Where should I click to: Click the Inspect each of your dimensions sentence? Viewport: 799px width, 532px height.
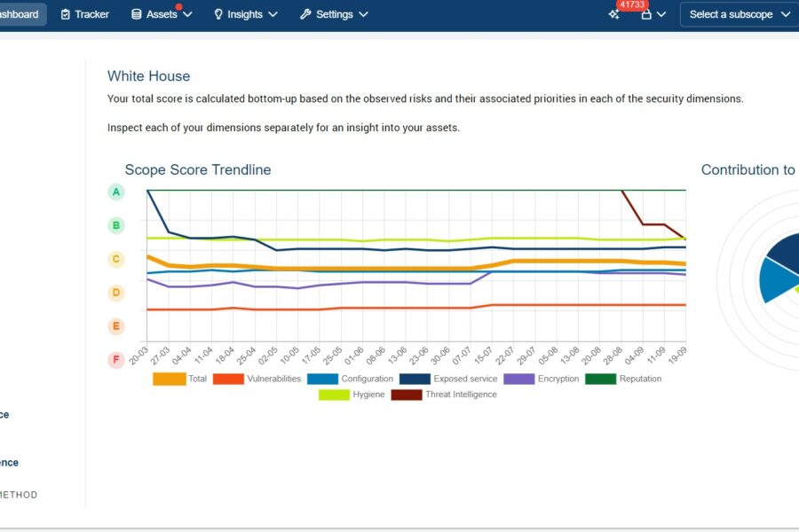283,128
